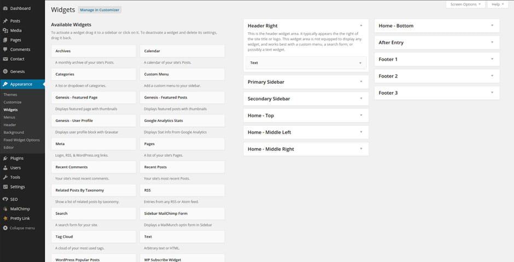The width and height of the screenshot is (514, 262).
Task: Select the WP Subscribe Widget
Action: [182, 258]
